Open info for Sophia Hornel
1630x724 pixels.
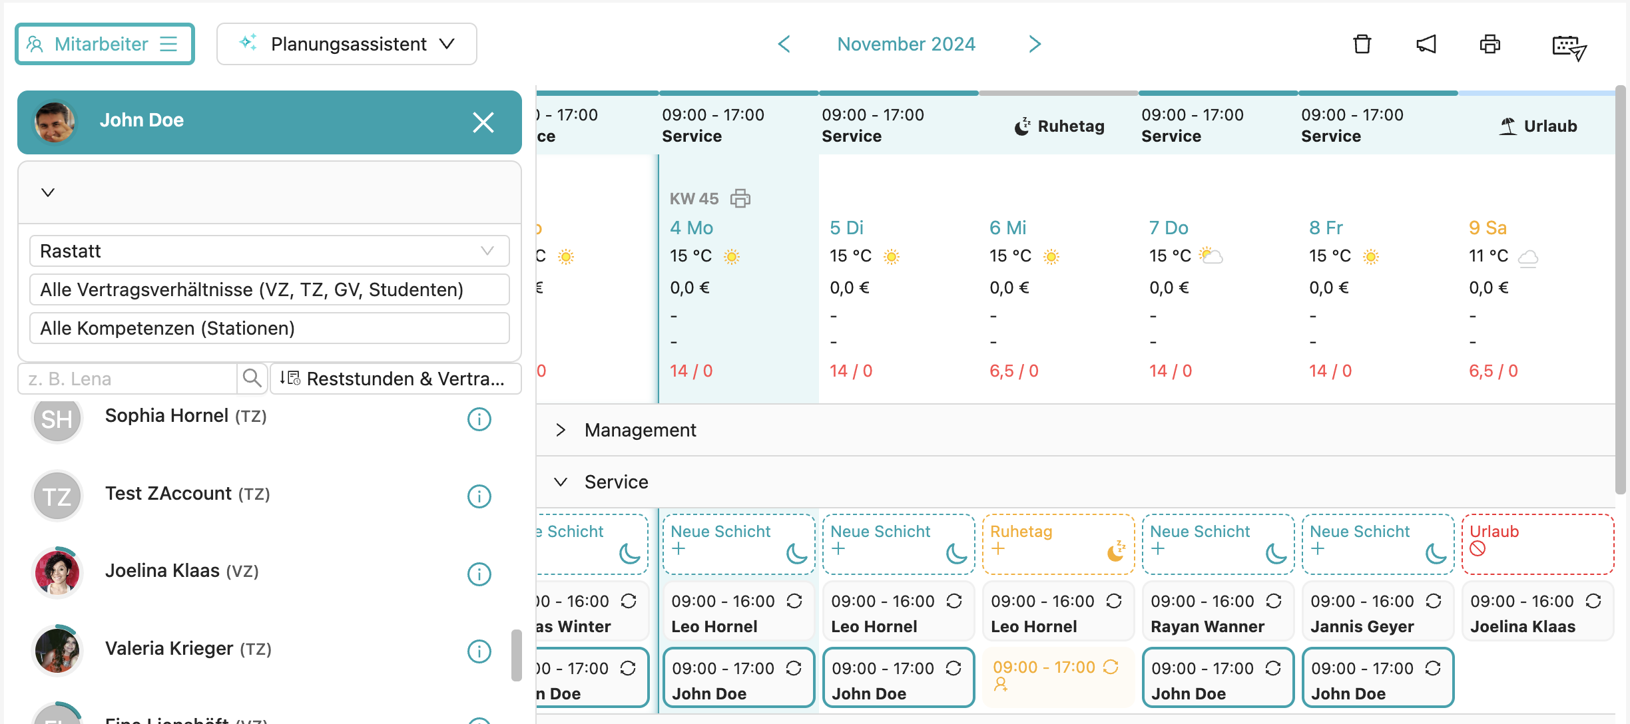pos(479,419)
